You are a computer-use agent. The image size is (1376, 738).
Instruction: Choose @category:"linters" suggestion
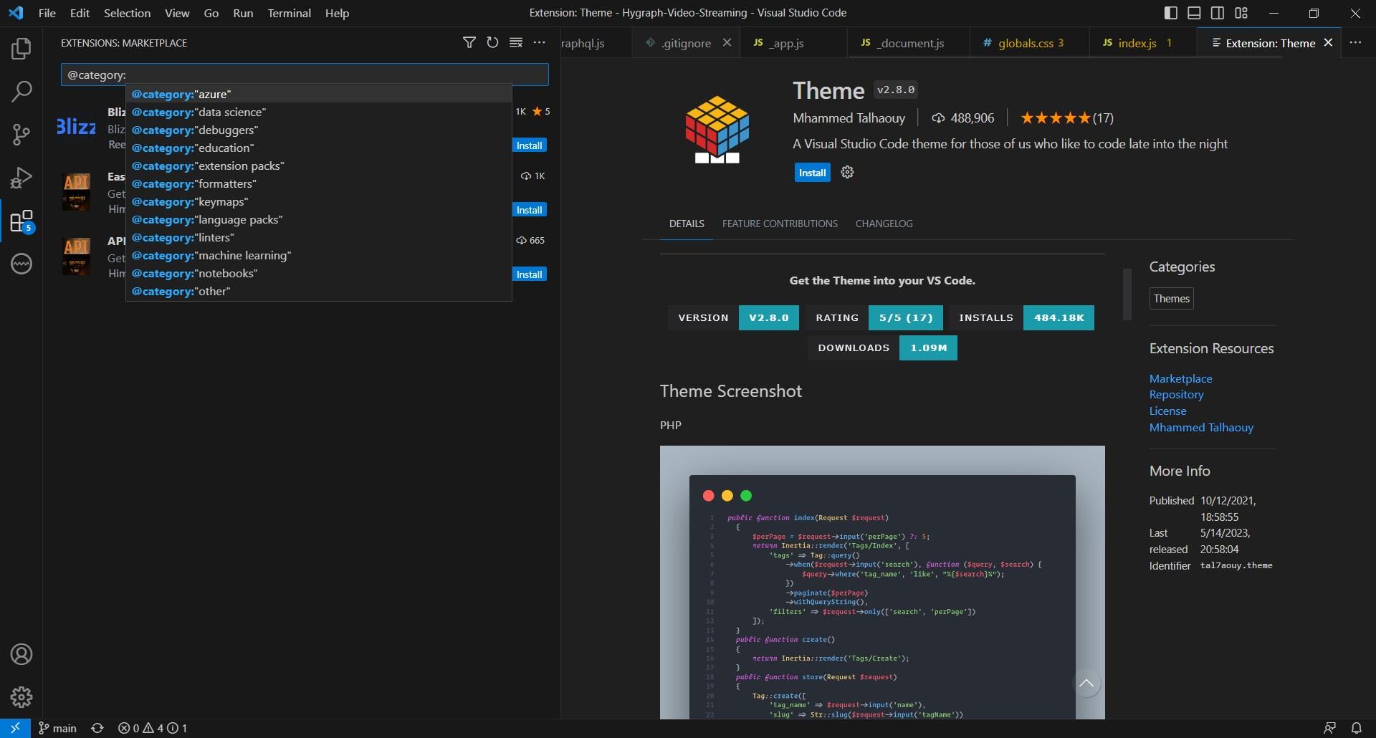tap(319, 237)
